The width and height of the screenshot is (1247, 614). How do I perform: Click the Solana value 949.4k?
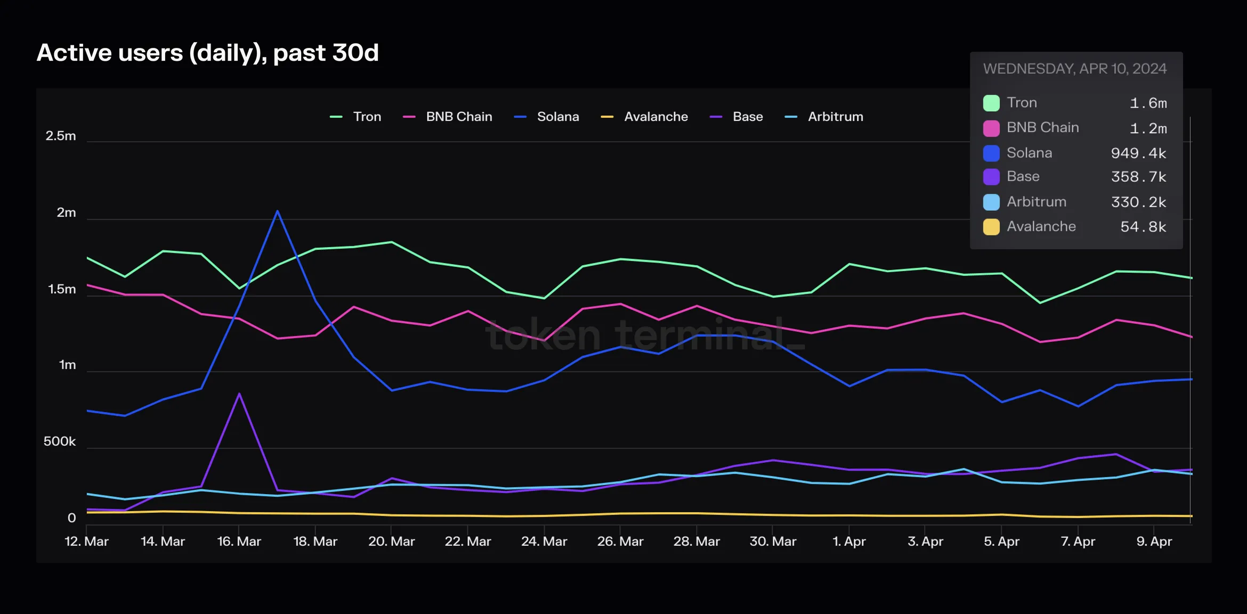[1139, 153]
